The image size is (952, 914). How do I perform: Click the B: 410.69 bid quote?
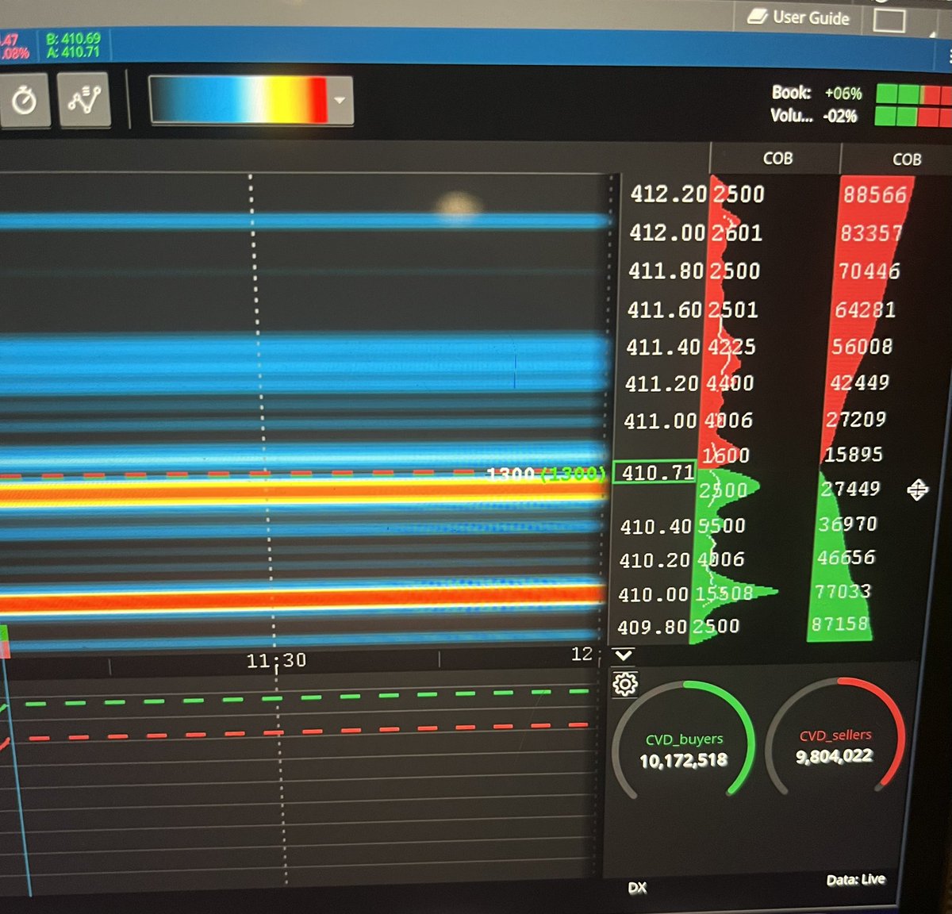pos(73,38)
